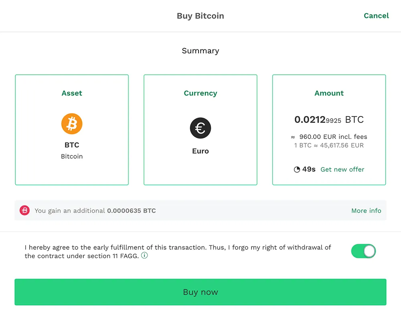
Task: Click the red BEST token icon
Action: [x=25, y=210]
